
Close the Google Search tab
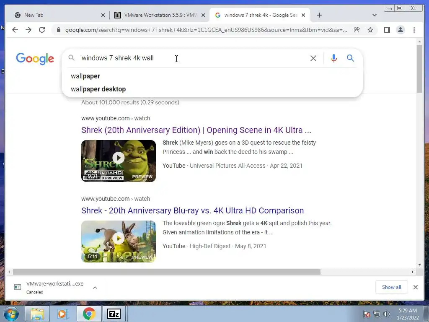tap(303, 16)
